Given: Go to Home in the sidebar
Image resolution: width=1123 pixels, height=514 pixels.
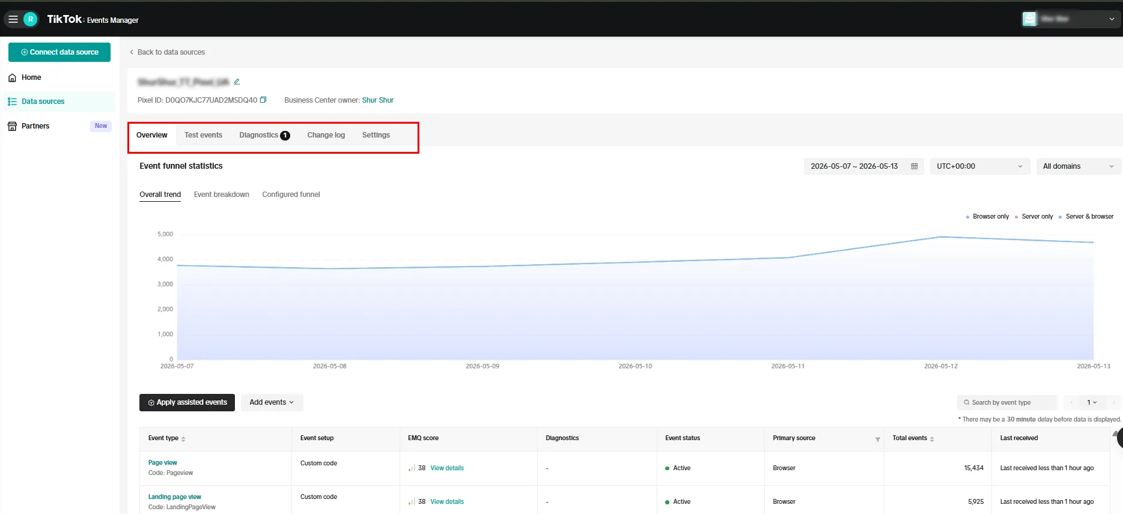Looking at the screenshot, I should (59, 77).
